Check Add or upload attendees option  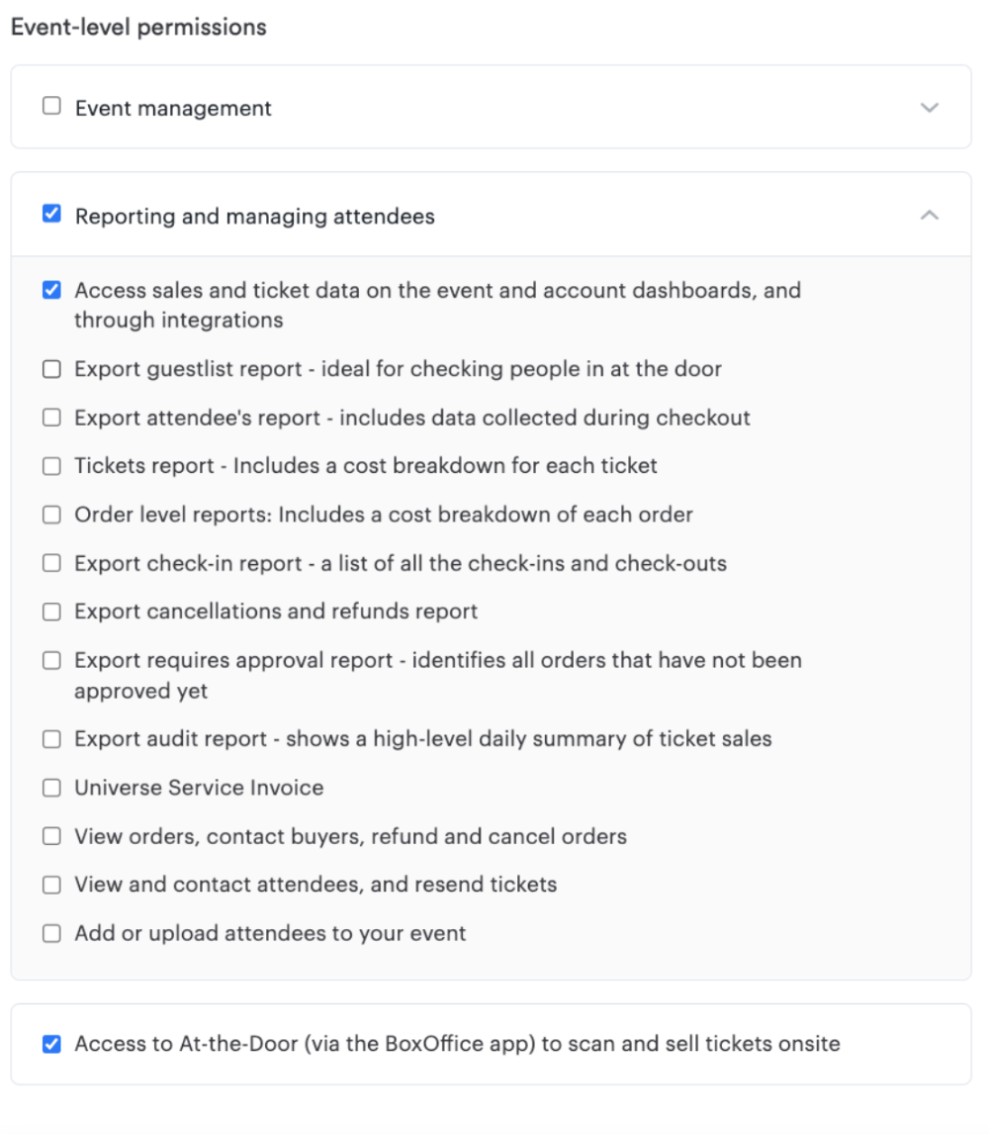(x=51, y=934)
